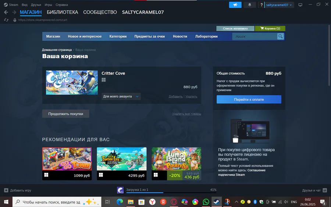Open the downloading game icon
Viewport: 331px width, 207px height.
120,190
